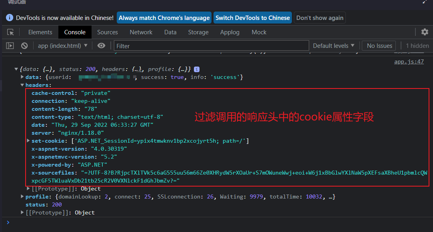Screen dimensions: 433x232
Task: Toggle the console sidebar panel icon
Action: tap(10, 46)
